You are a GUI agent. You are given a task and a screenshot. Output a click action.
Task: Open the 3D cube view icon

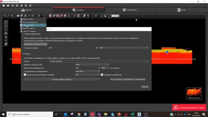(96, 16)
